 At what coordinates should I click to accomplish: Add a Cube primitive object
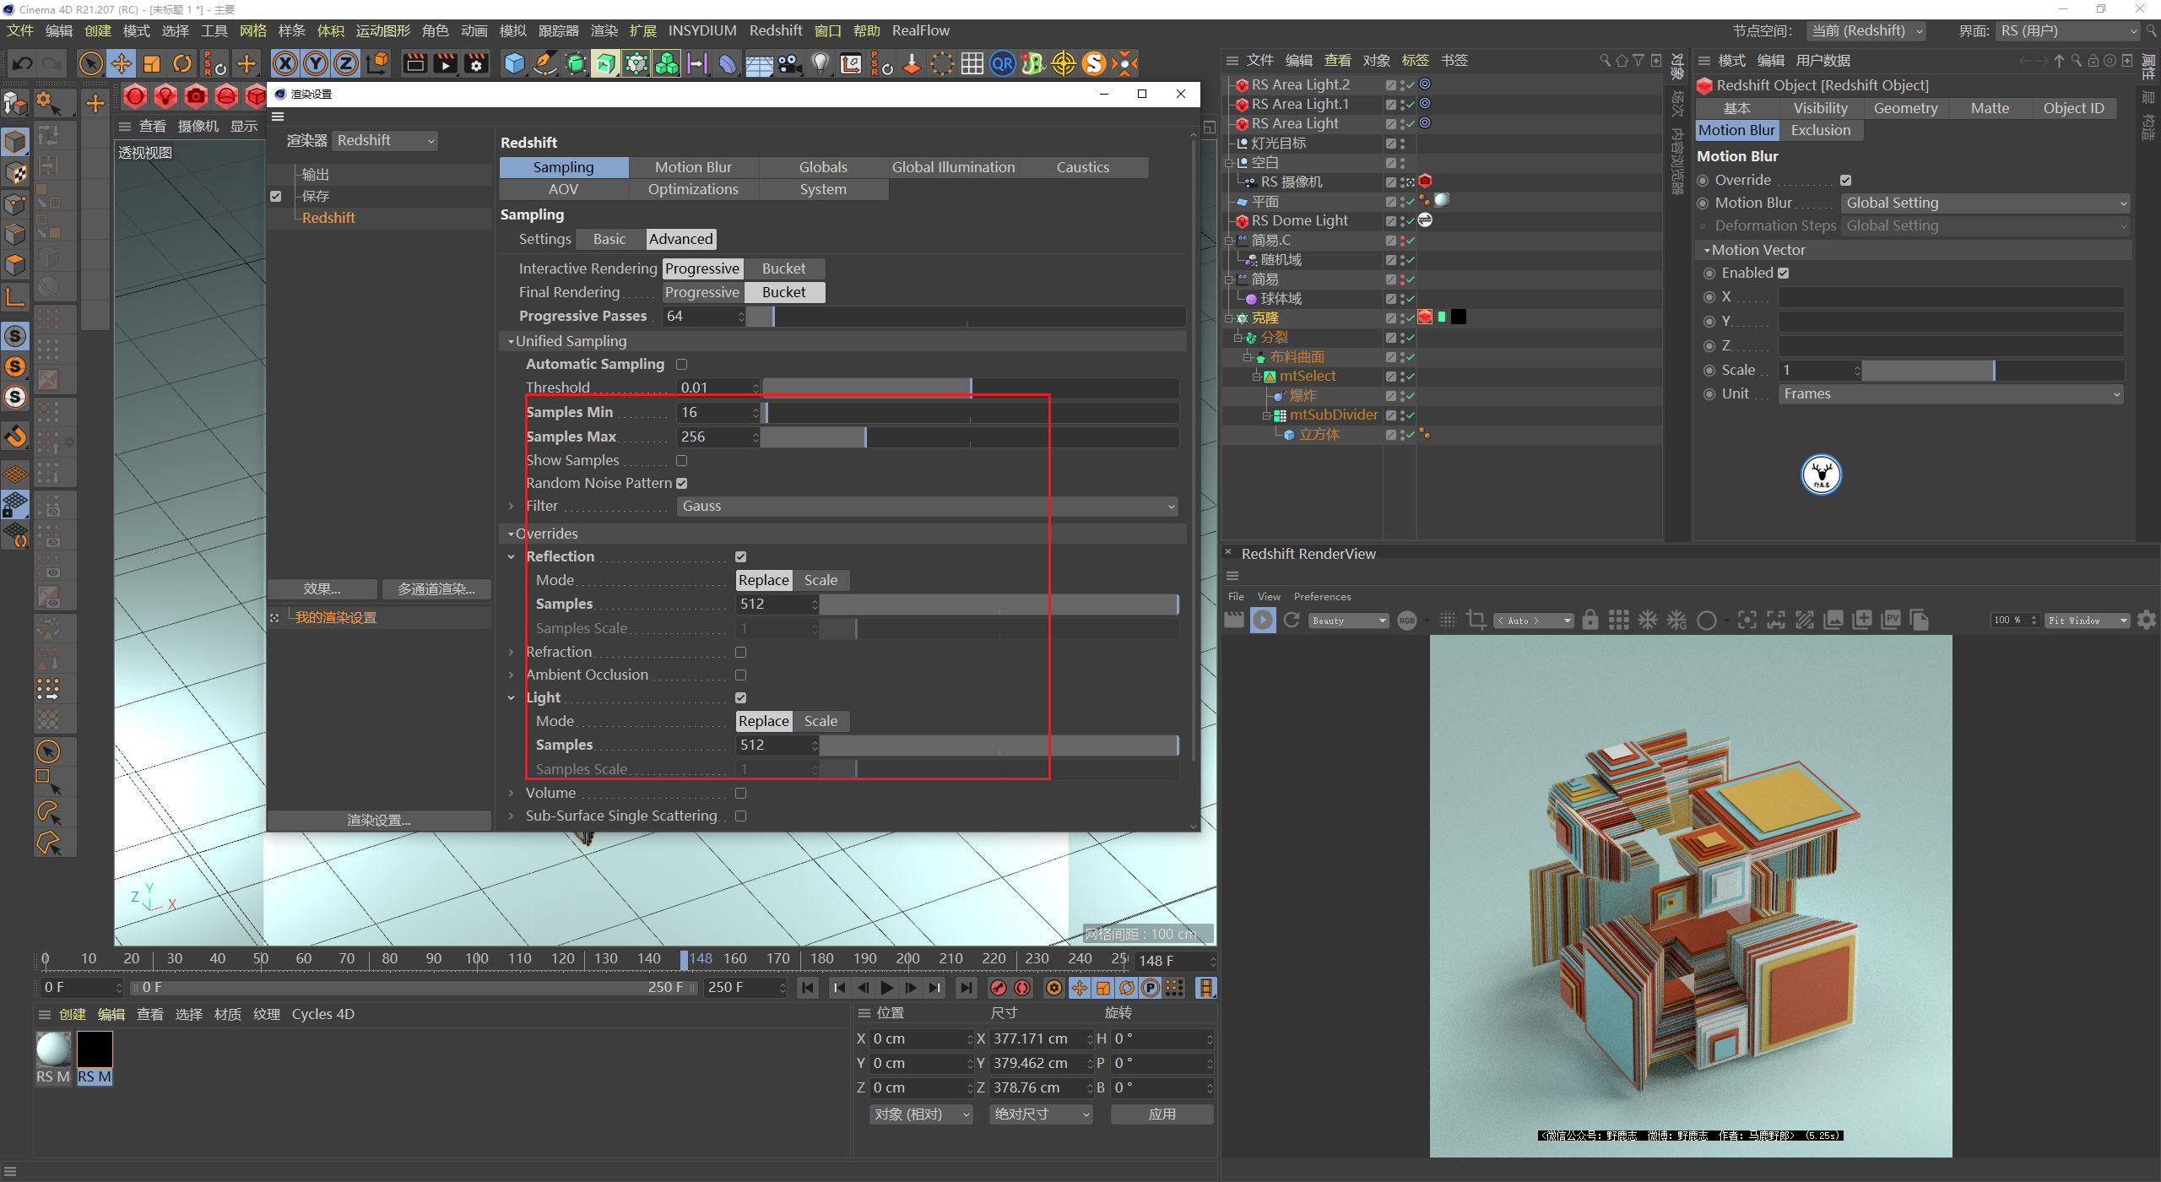[x=514, y=63]
